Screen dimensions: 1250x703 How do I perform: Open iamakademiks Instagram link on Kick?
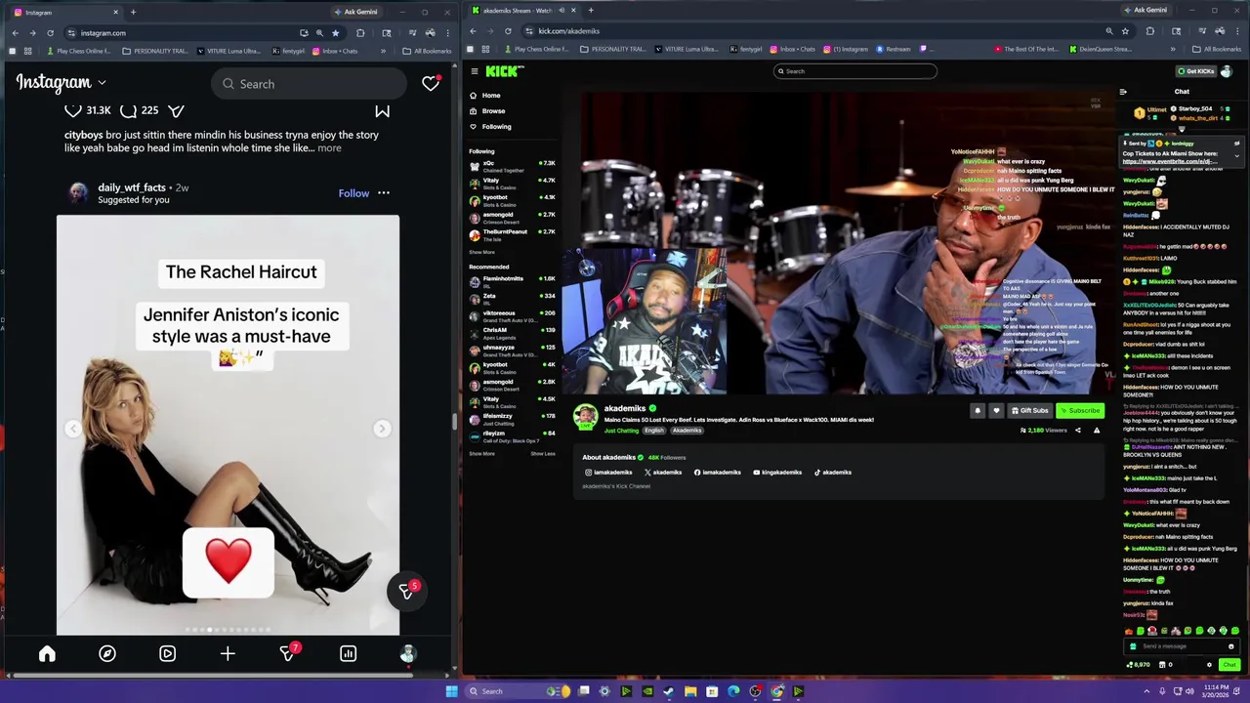pos(608,473)
